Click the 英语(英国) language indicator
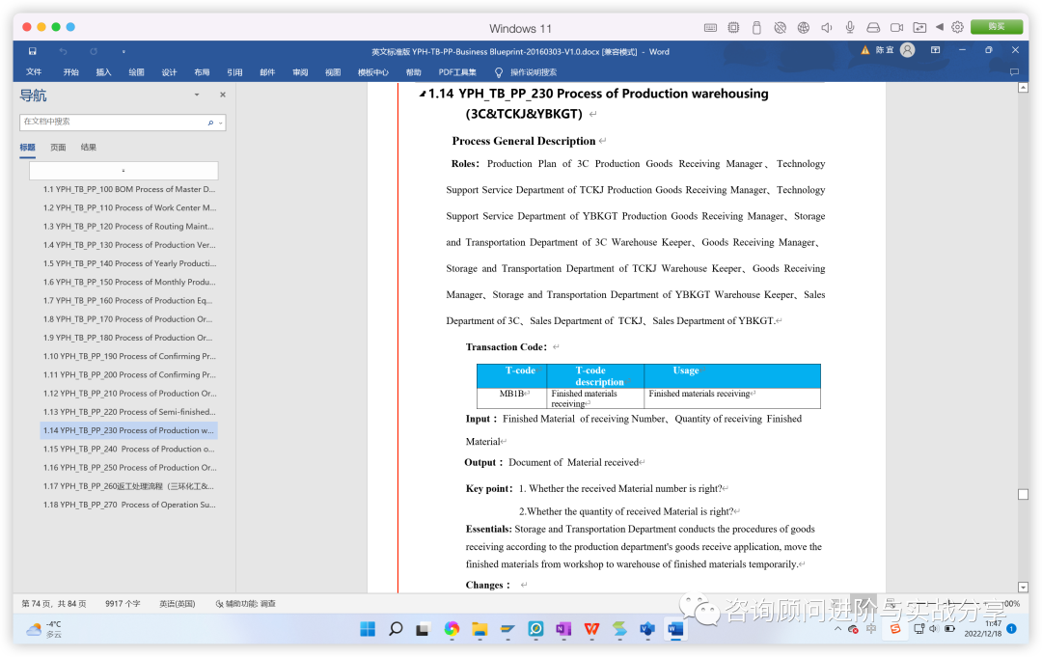 tap(178, 604)
